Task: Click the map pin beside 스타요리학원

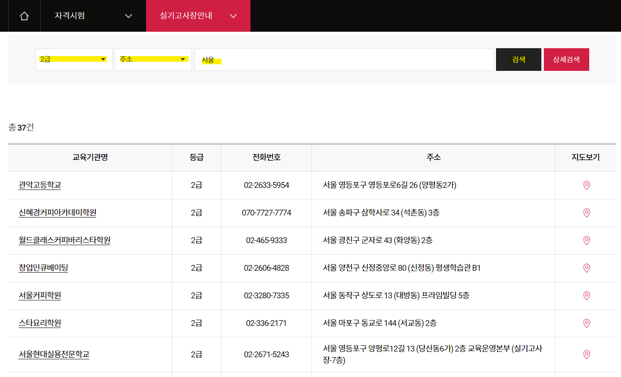Action: pos(586,323)
